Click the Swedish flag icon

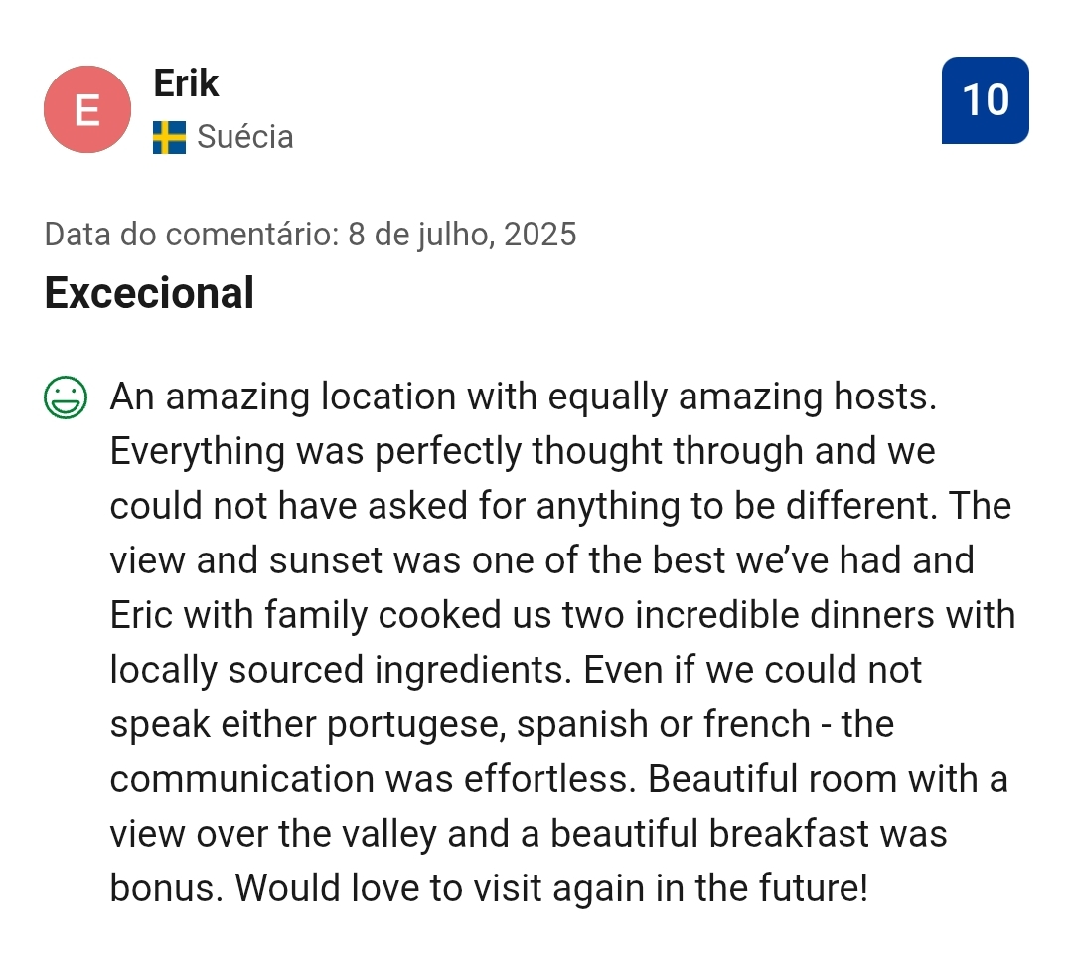click(x=169, y=137)
